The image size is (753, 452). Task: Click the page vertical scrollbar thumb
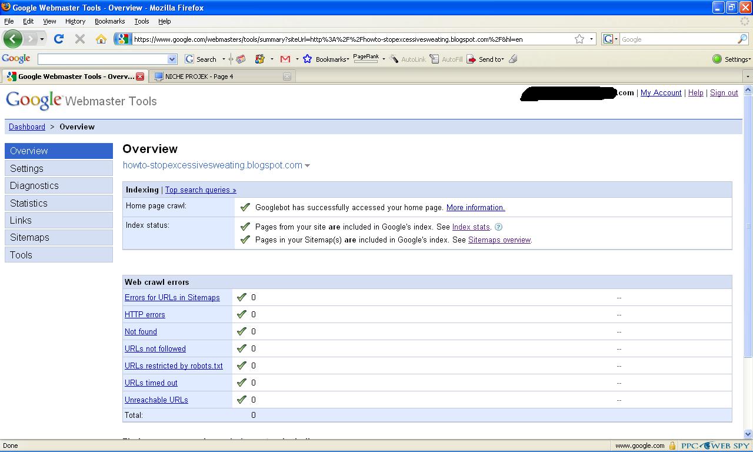pyautogui.click(x=748, y=226)
